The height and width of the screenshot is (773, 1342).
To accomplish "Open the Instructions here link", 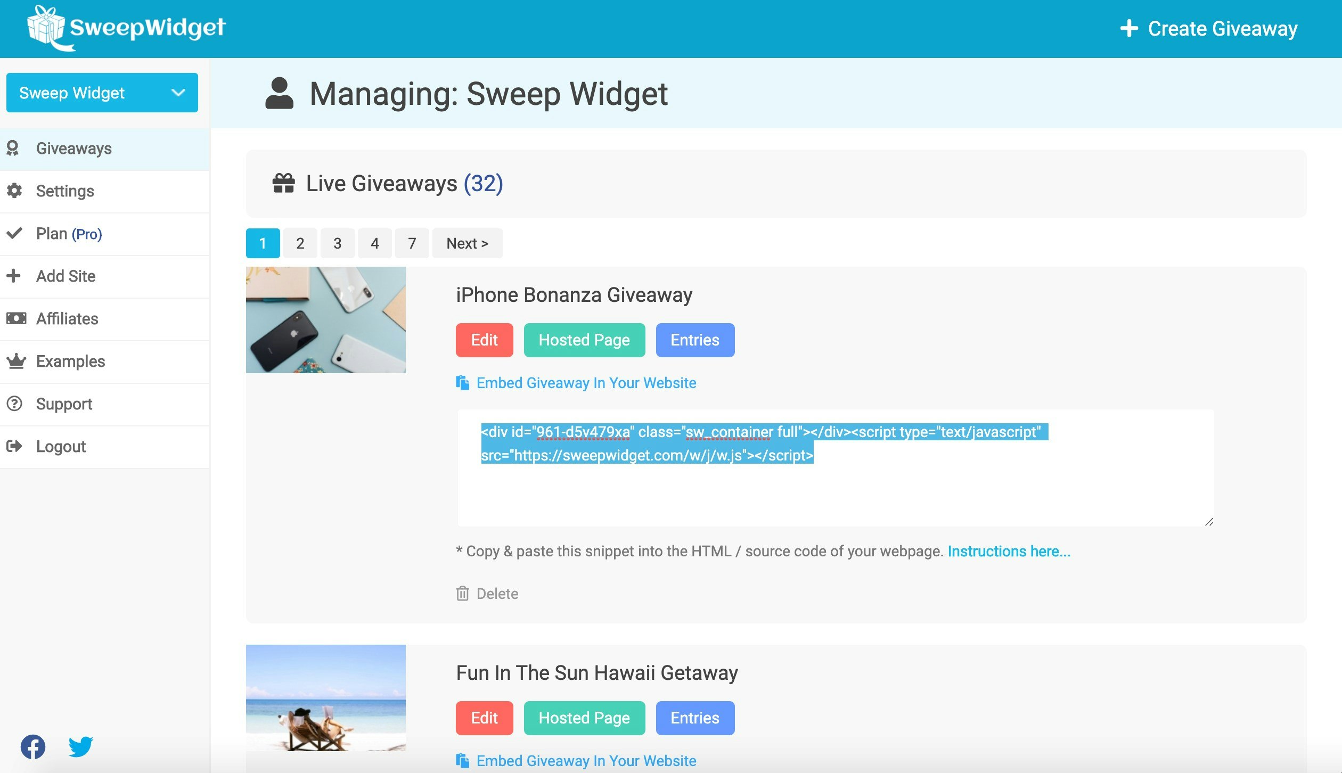I will point(1009,551).
